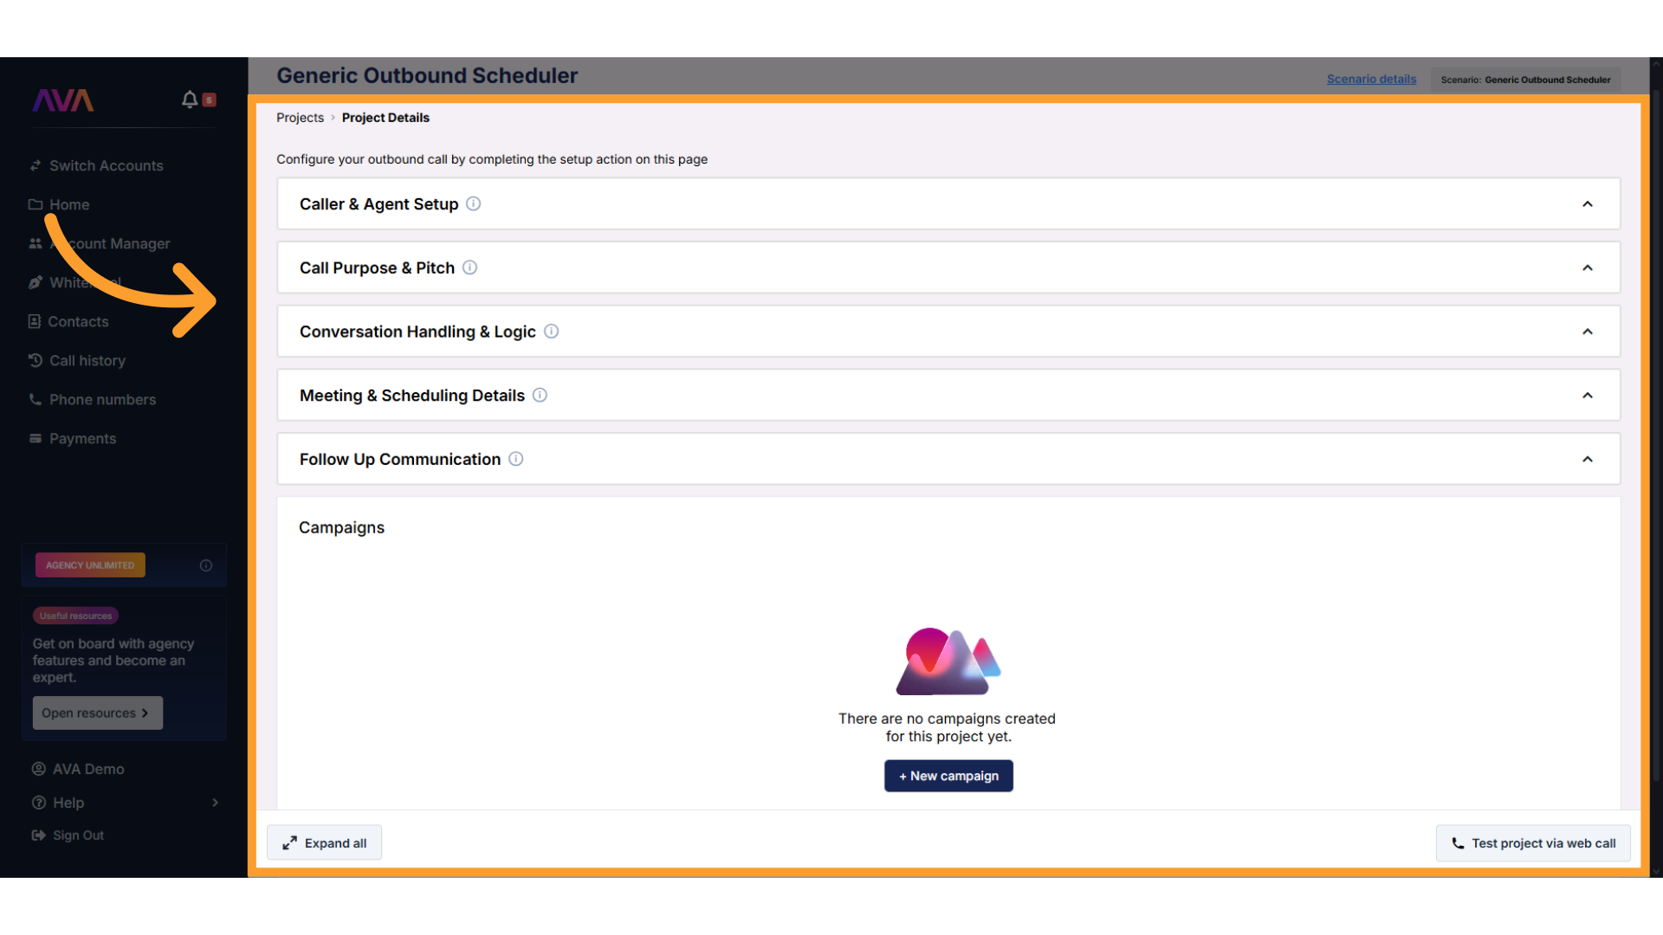The height and width of the screenshot is (935, 1663).
Task: Click the Call history clock icon
Action: (36, 360)
